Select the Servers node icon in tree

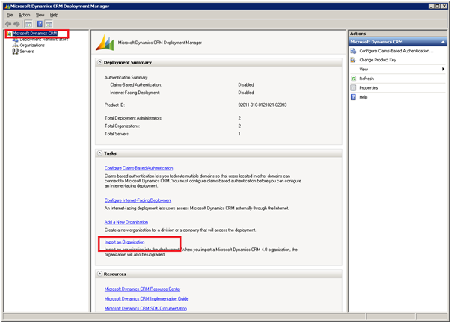tap(15, 52)
